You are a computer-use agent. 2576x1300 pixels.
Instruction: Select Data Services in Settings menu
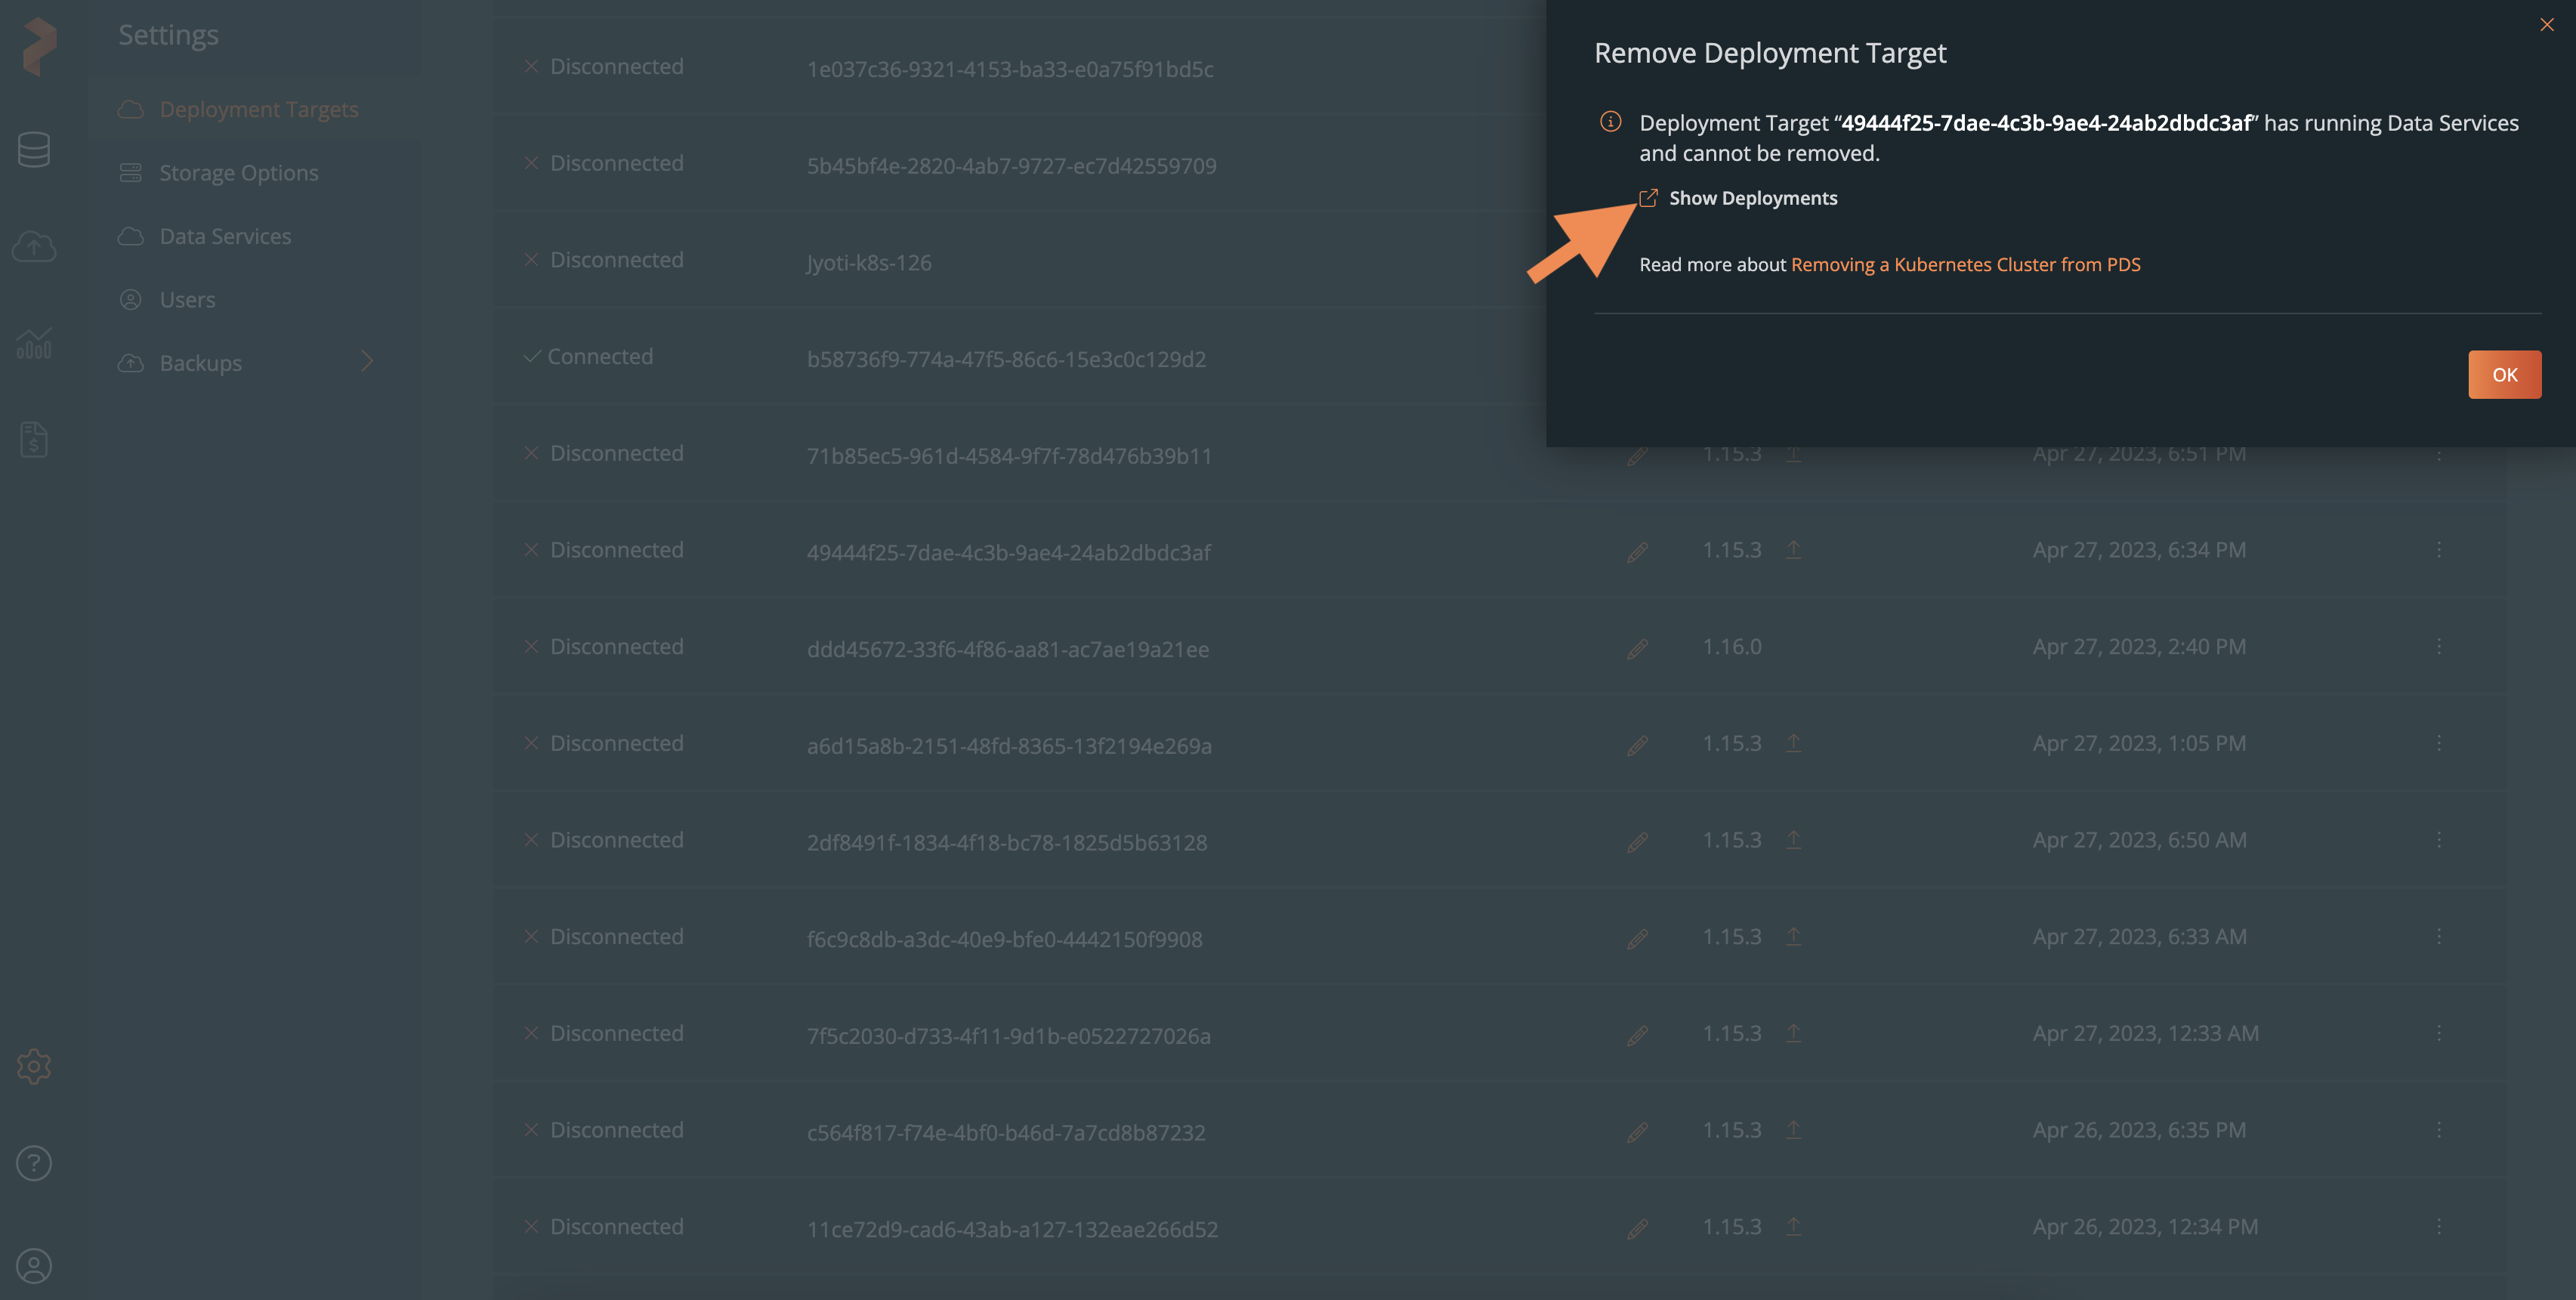(226, 236)
